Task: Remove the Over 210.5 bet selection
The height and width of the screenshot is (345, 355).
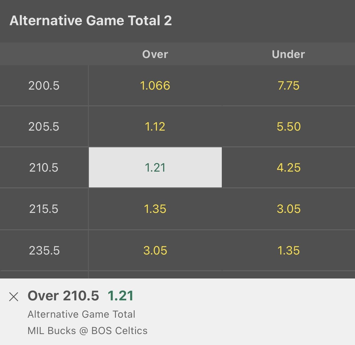Action: pyautogui.click(x=14, y=297)
